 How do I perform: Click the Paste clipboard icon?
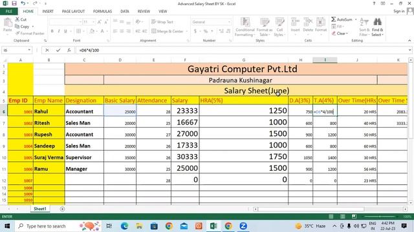tap(7, 23)
